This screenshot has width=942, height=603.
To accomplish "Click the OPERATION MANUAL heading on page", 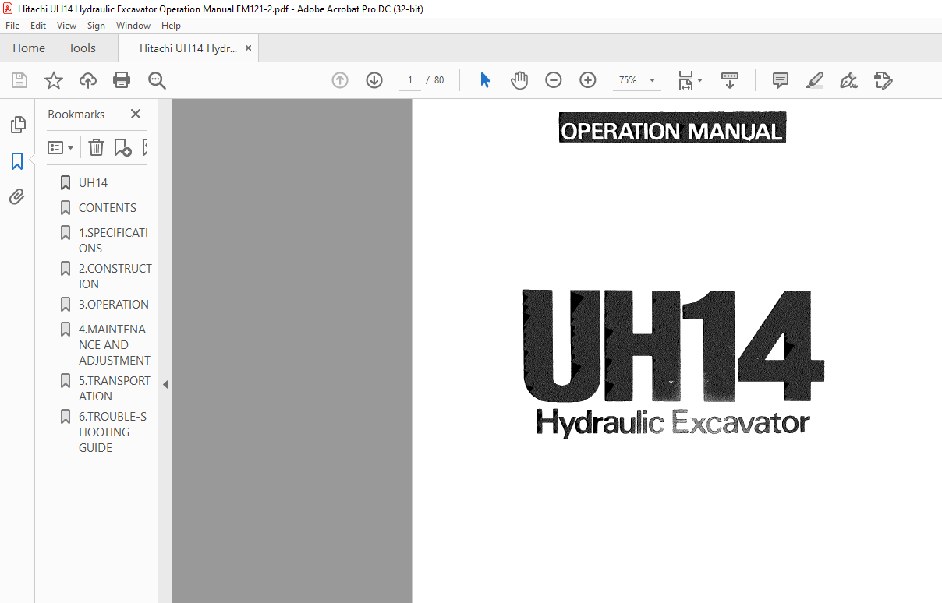I will click(x=672, y=129).
